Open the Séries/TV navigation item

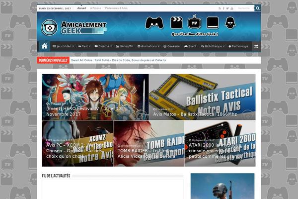click(x=125, y=46)
